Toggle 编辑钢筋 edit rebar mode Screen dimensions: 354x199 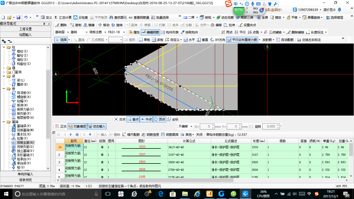point(150,32)
